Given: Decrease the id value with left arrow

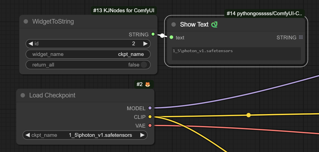Looking at the screenshot, I should click(30, 44).
